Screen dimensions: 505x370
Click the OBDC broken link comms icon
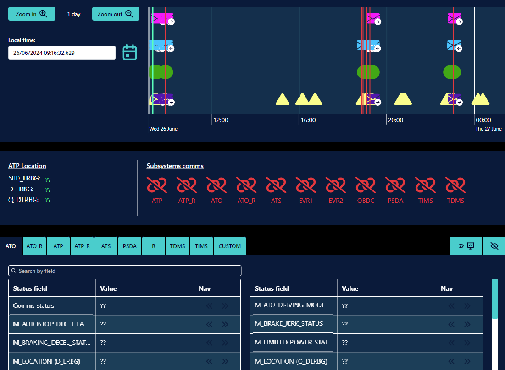[366, 185]
